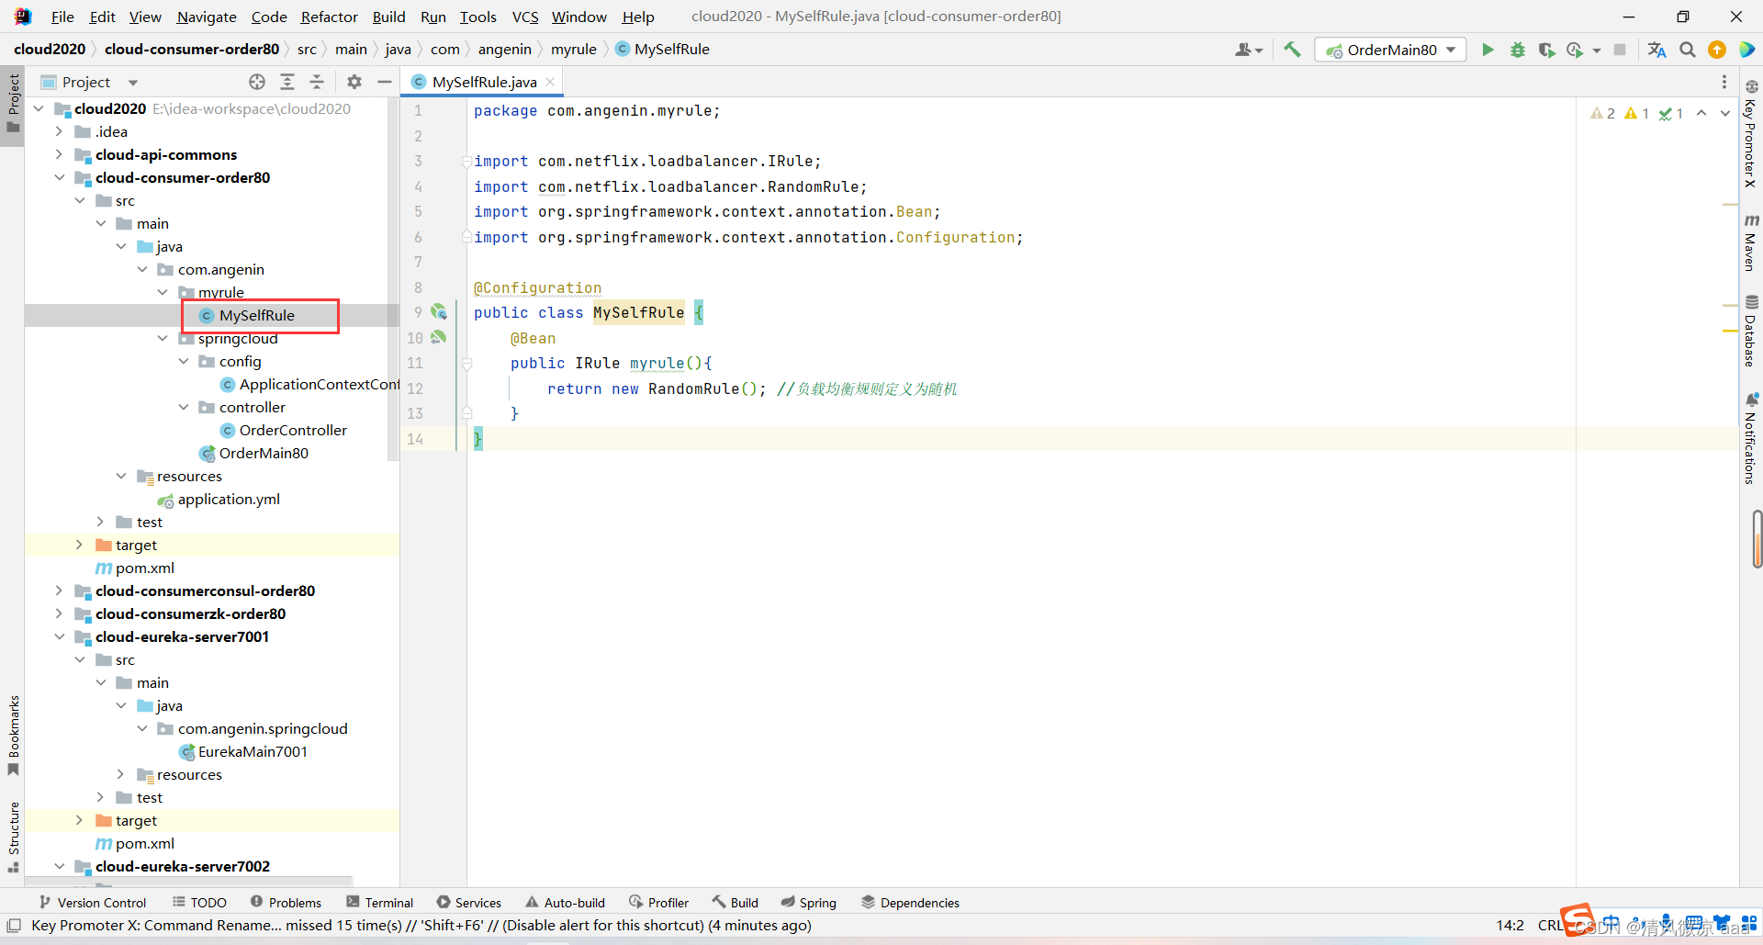Open the Key Promoter X panel
1763x945 pixels.
tap(1751, 133)
